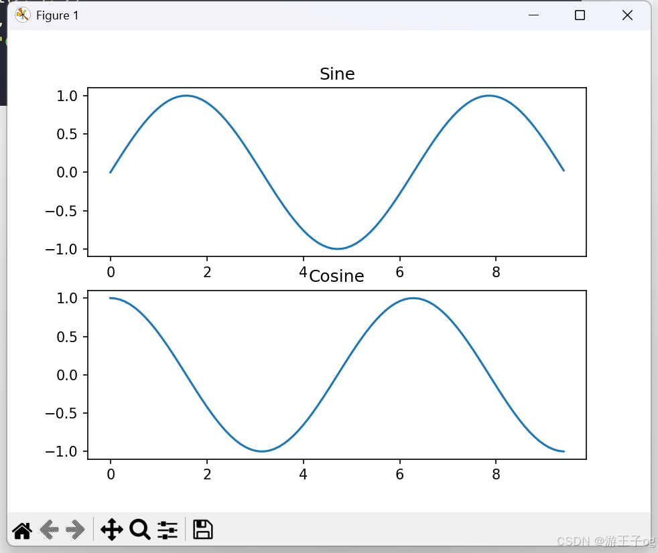This screenshot has height=553, width=658.
Task: Click x-axis label 0 under the Sine plot
Action: (x=111, y=272)
